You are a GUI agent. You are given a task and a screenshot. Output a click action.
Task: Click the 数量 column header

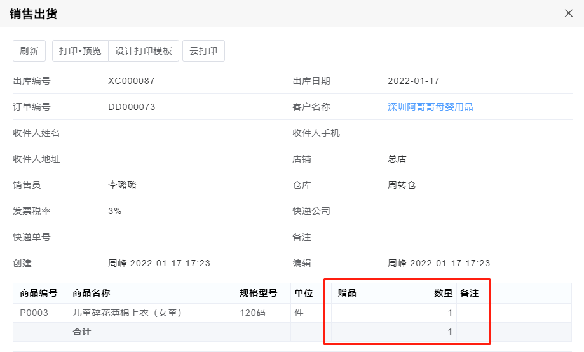coord(443,293)
